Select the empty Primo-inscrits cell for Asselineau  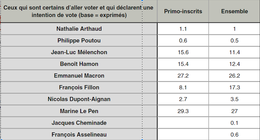[x=183, y=134]
